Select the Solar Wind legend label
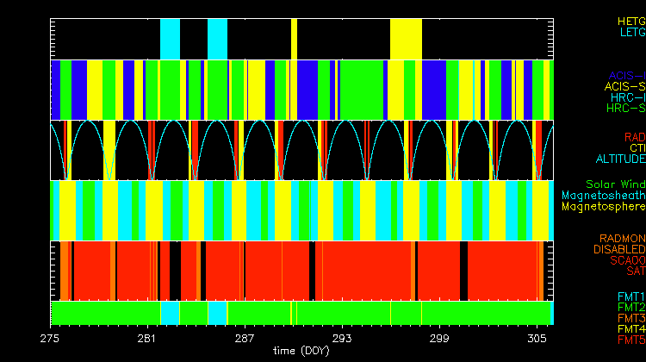This screenshot has width=646, height=362. pyautogui.click(x=615, y=184)
